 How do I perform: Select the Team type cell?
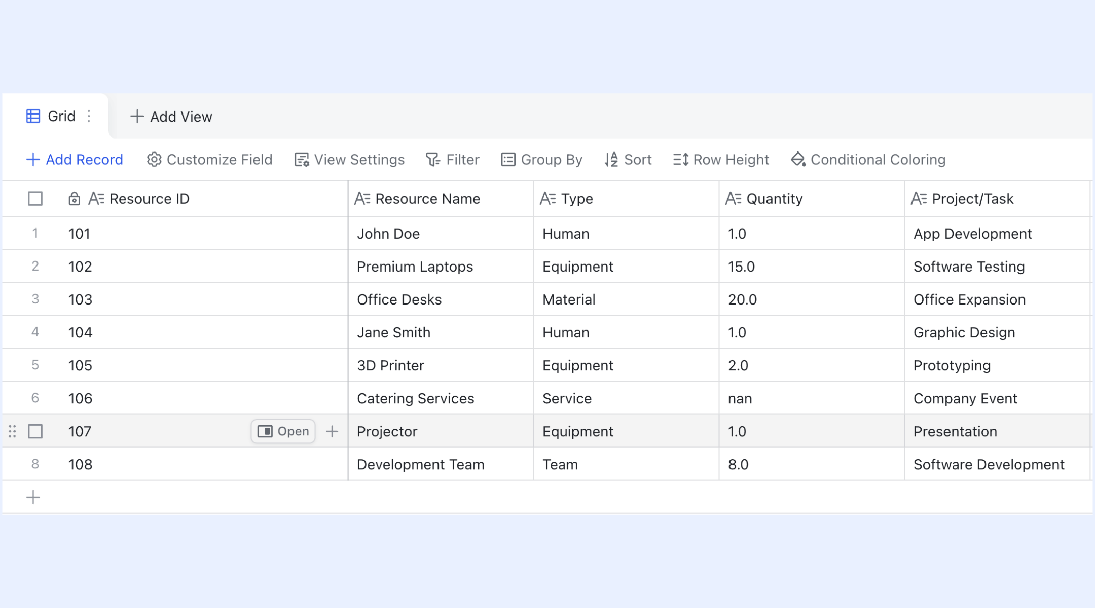coord(627,464)
